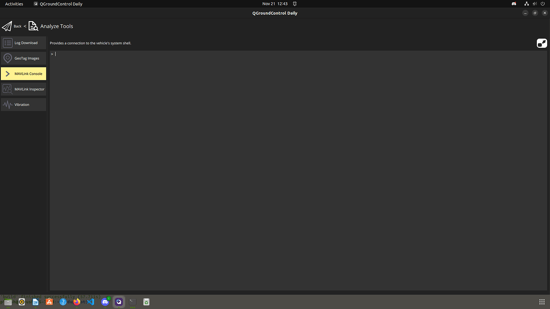This screenshot has width=550, height=309.
Task: Click the paper plane Back icon
Action: [7, 26]
